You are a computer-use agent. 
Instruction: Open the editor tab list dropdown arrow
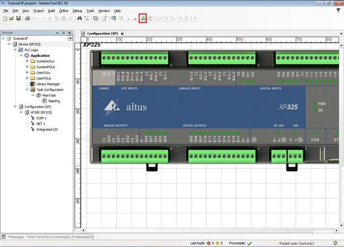pos(342,34)
